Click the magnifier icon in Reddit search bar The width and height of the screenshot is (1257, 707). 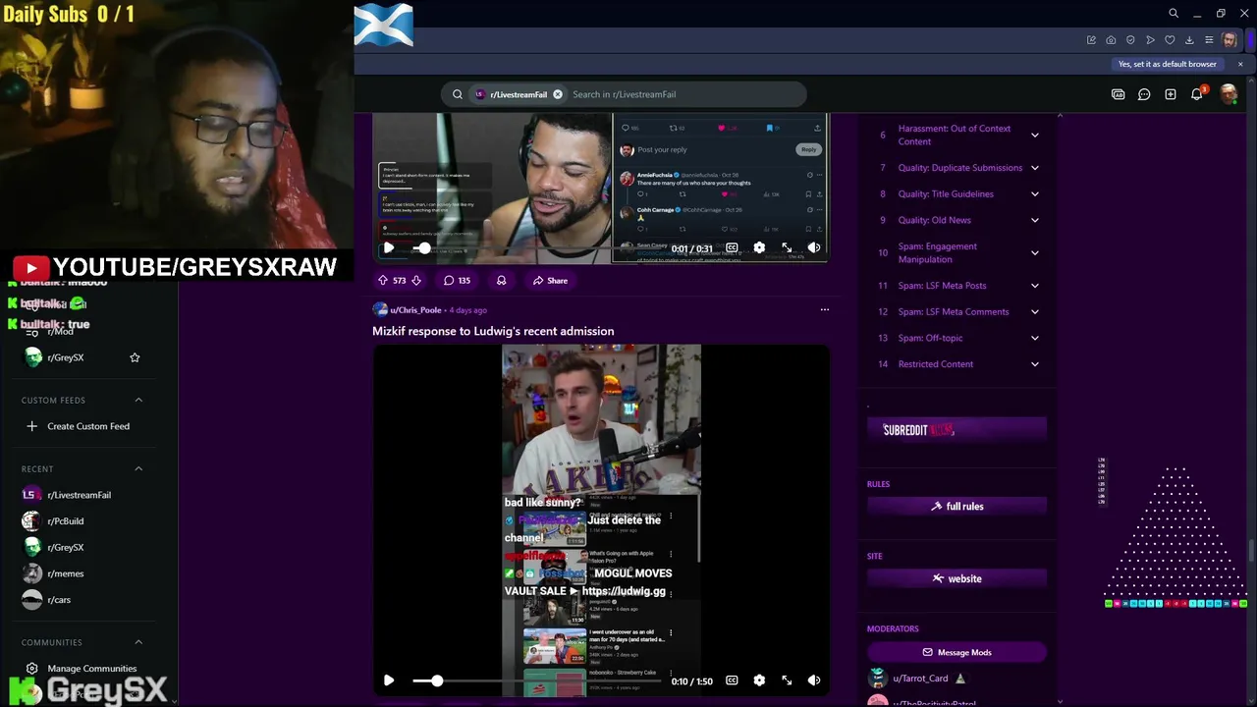coord(457,94)
